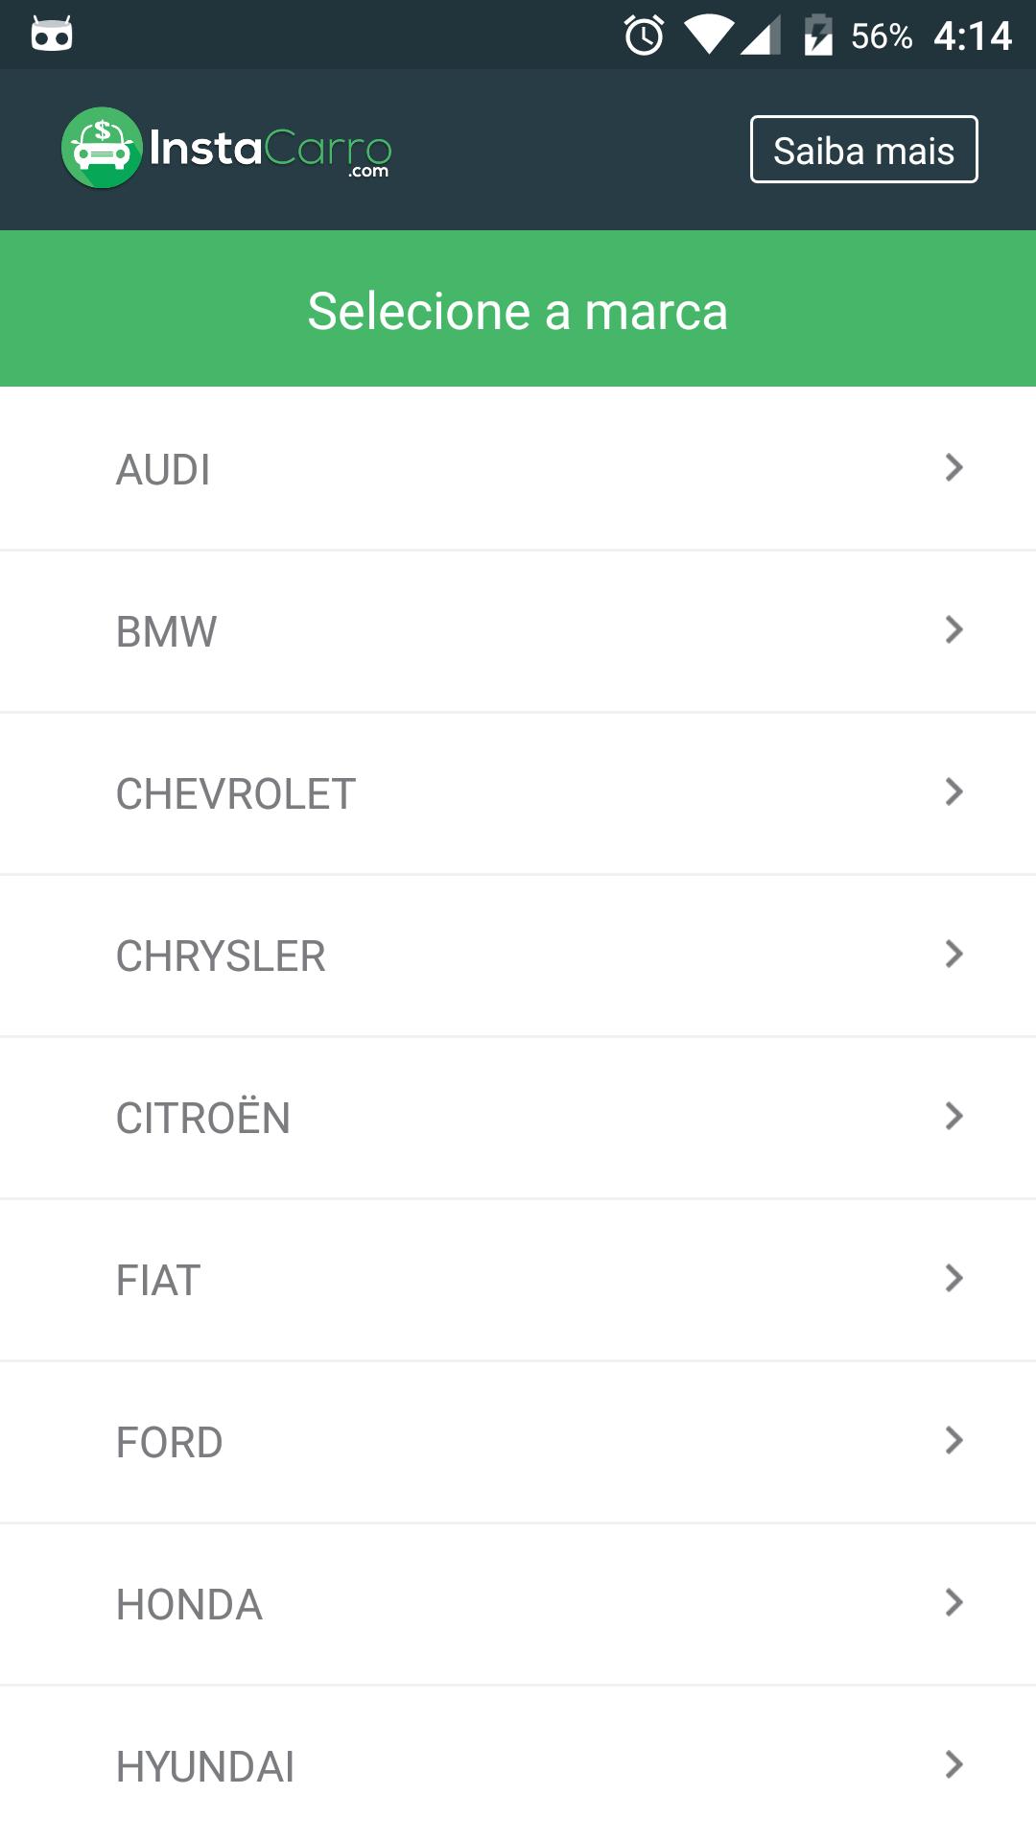Select CITROËN from the brand list

coord(203,1118)
